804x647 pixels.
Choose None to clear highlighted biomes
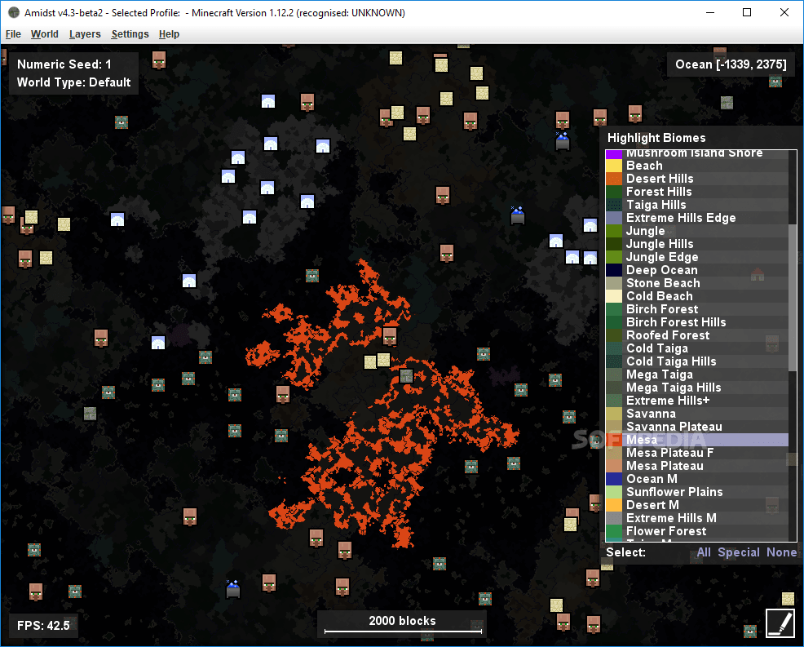pyautogui.click(x=781, y=552)
